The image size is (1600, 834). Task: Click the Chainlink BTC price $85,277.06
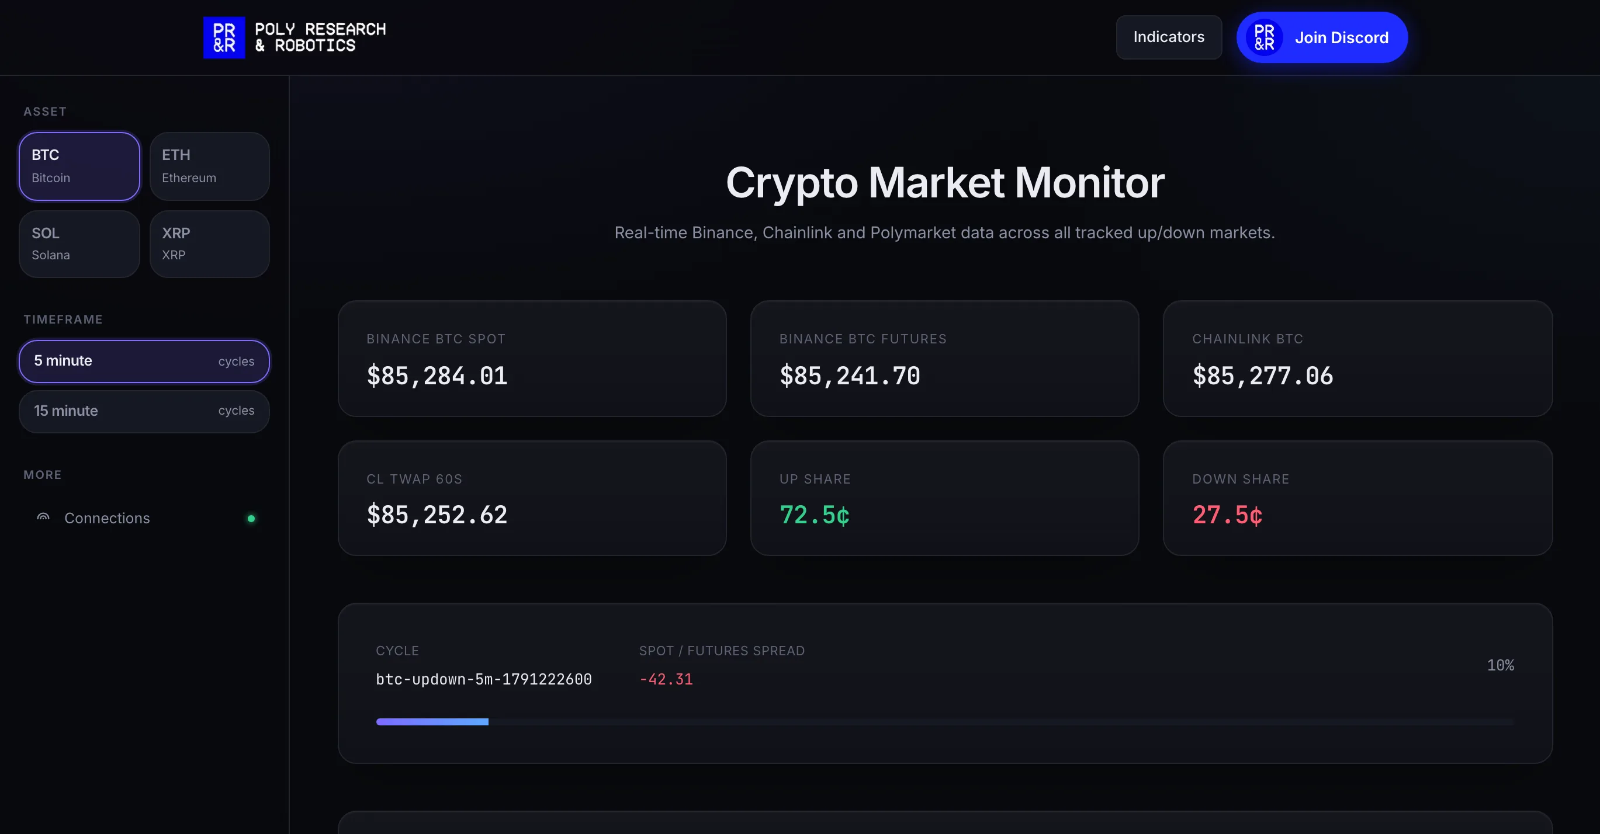click(1262, 376)
